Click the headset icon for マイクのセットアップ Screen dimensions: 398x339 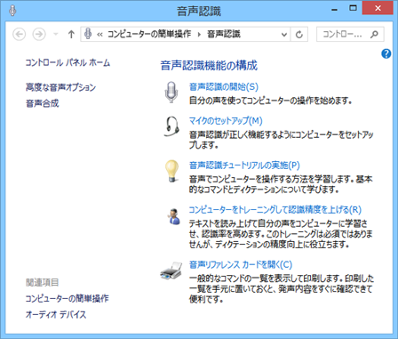coord(171,126)
